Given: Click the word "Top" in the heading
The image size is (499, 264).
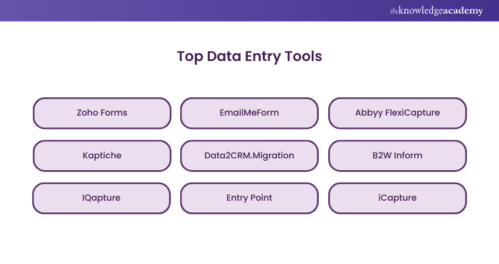Looking at the screenshot, I should tap(190, 57).
